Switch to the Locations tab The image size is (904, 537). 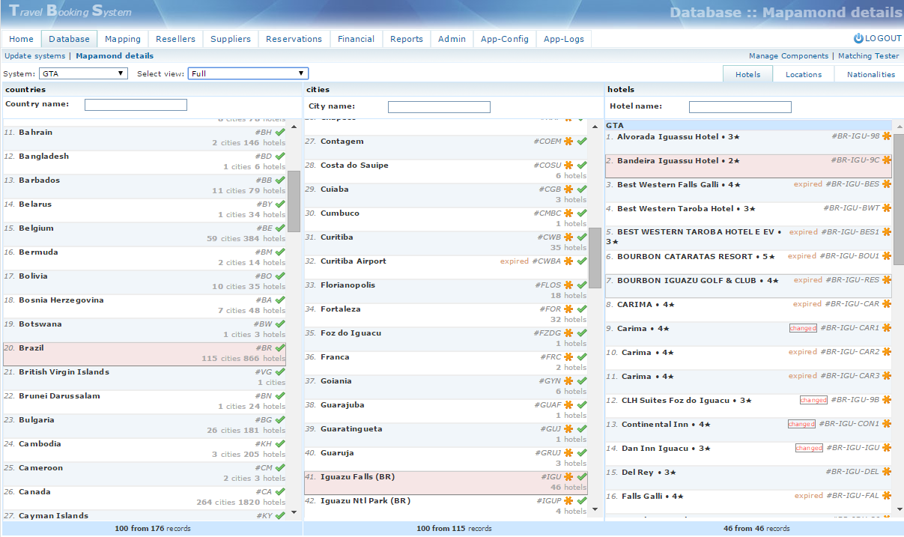click(x=803, y=74)
